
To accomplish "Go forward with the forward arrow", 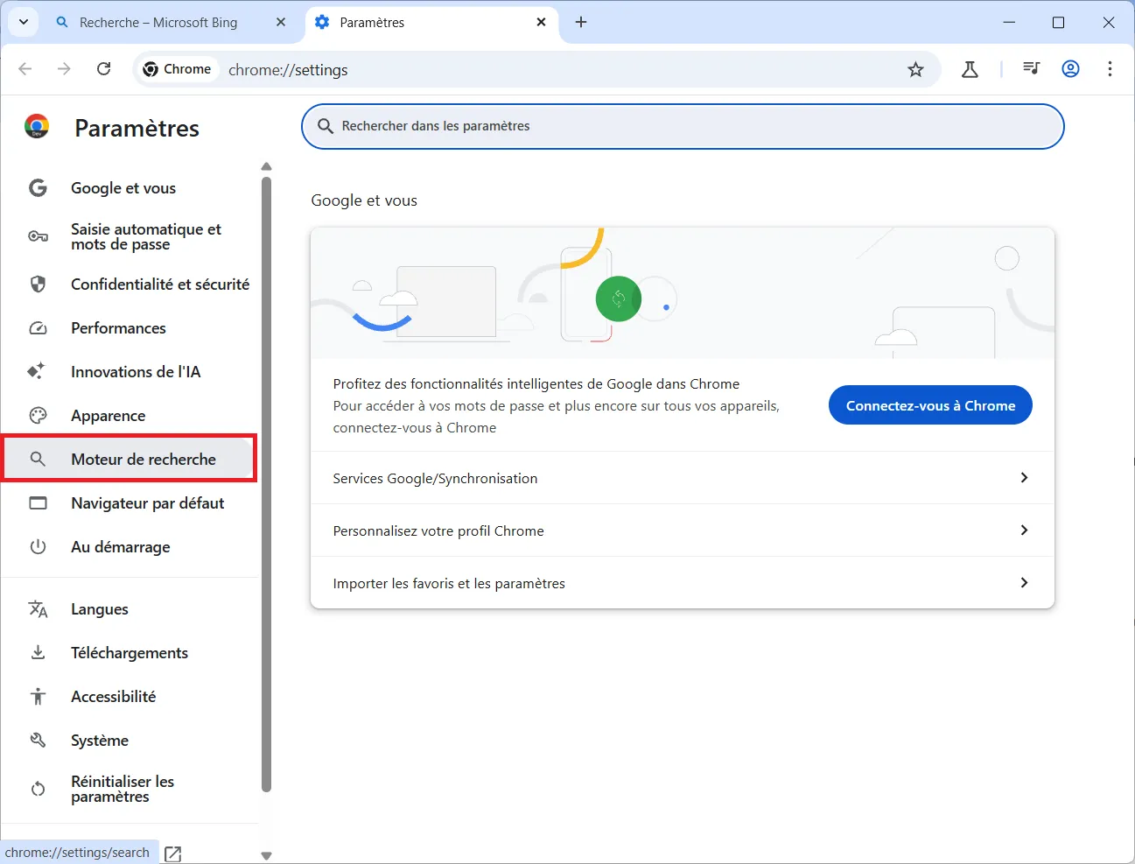I will 64,69.
